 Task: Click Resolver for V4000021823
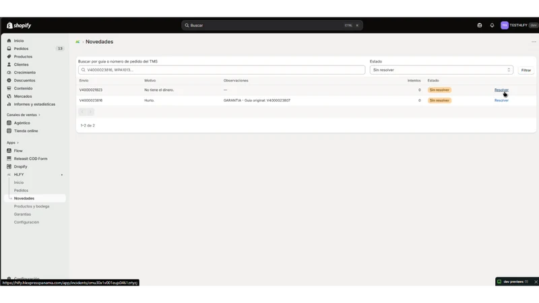(x=501, y=90)
